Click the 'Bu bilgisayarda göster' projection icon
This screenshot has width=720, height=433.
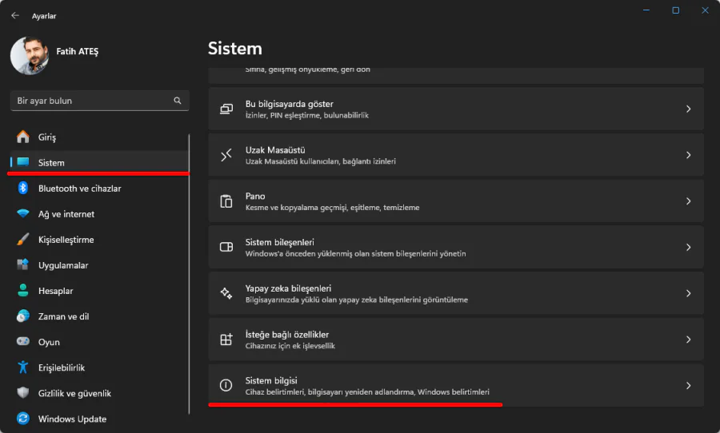point(226,109)
